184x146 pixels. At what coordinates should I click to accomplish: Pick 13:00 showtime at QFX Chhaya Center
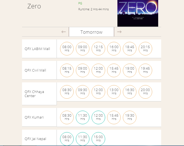click(114, 92)
